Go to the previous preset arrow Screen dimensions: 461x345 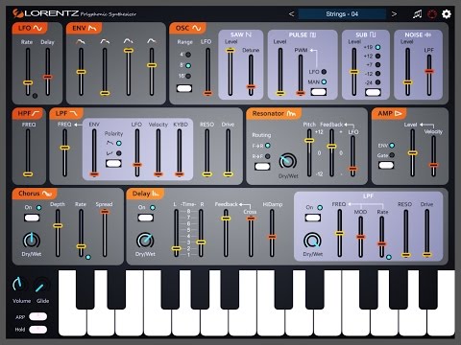coord(291,14)
